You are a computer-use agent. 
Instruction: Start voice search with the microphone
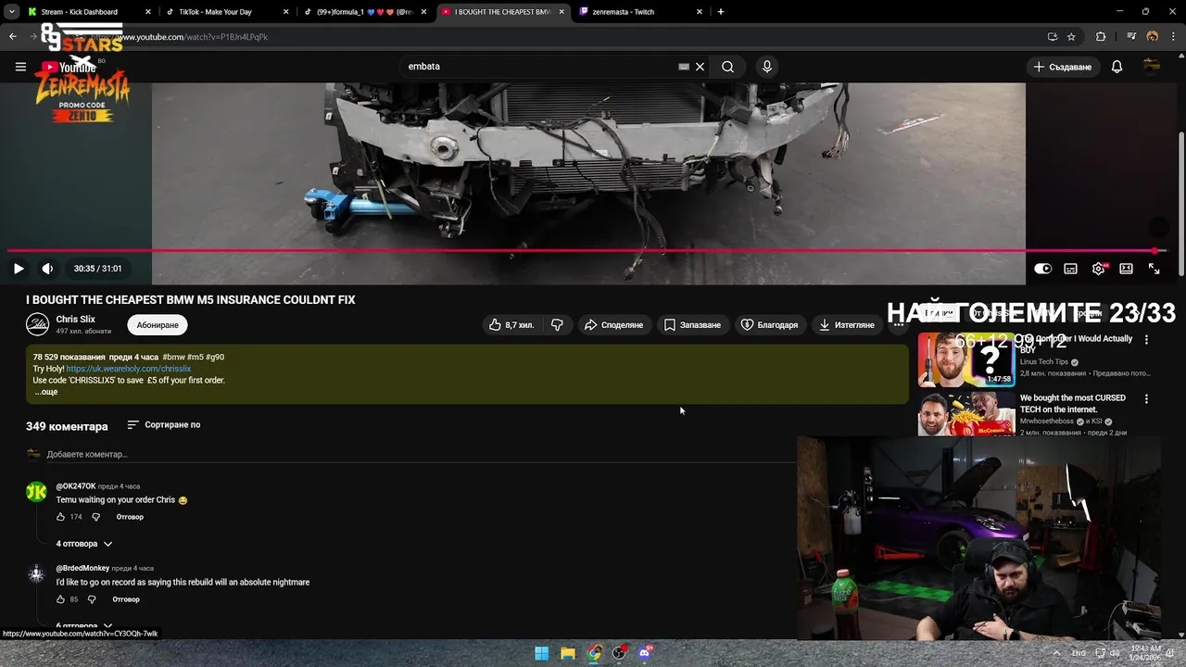[x=766, y=67]
